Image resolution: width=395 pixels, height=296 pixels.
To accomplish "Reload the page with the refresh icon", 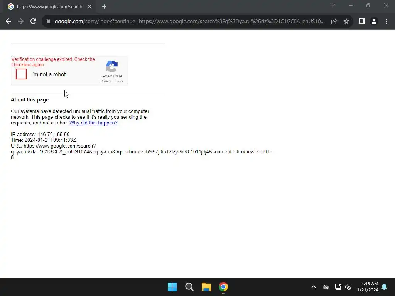I will click(x=33, y=22).
